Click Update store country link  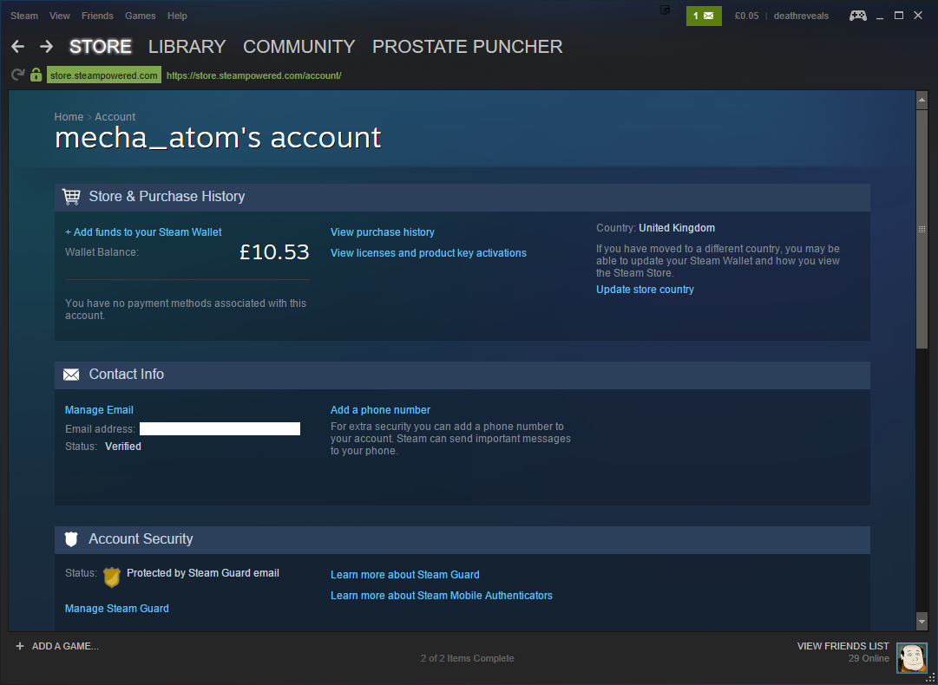645,290
